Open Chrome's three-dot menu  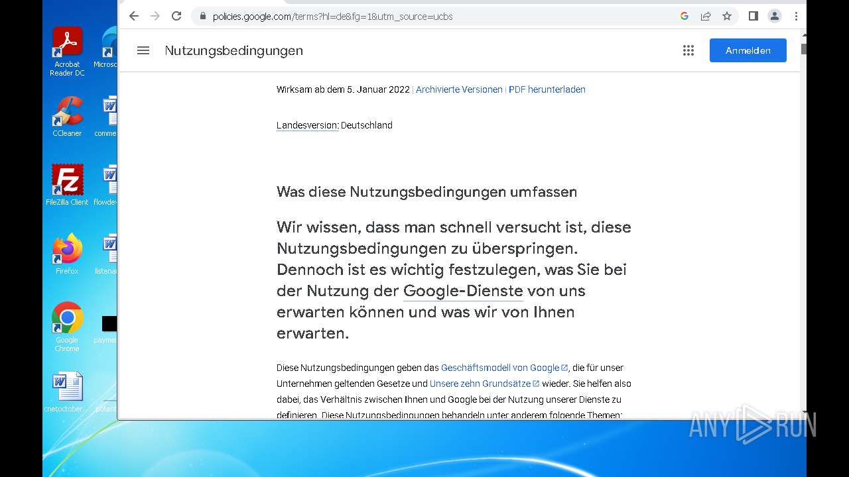click(x=796, y=16)
